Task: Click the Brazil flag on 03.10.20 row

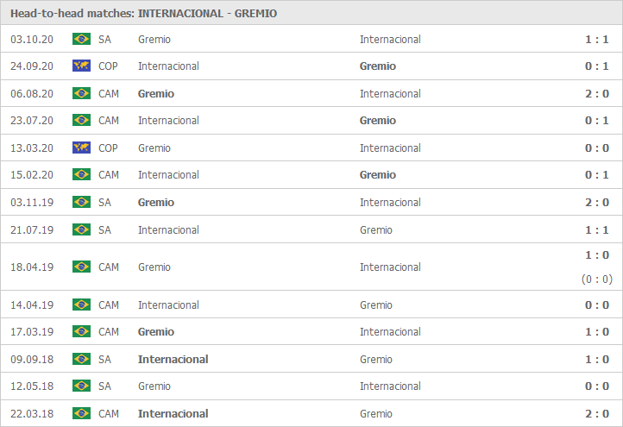Action: coord(81,39)
